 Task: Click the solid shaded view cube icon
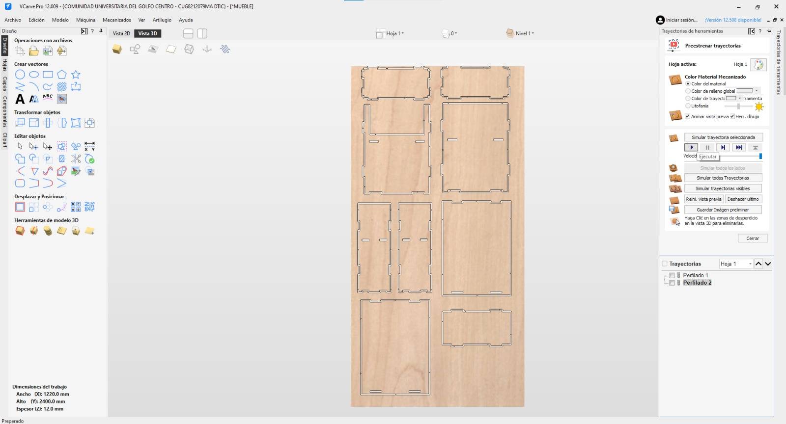click(x=117, y=49)
